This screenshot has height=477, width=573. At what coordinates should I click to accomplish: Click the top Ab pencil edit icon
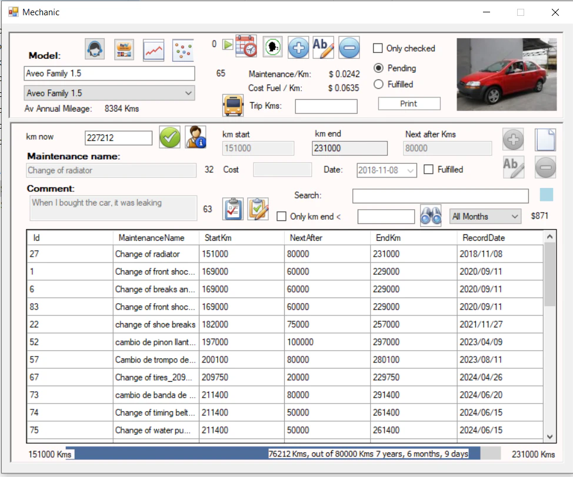pos(324,48)
